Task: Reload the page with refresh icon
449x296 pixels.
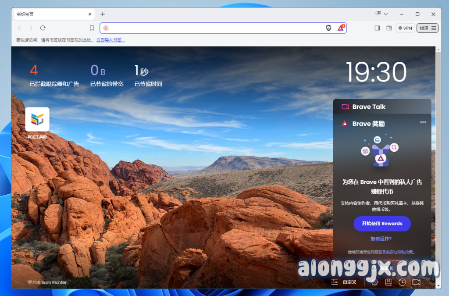Action: coord(43,28)
